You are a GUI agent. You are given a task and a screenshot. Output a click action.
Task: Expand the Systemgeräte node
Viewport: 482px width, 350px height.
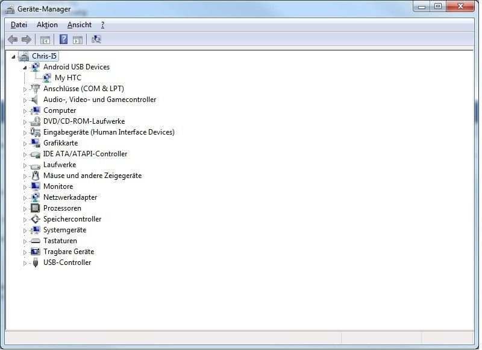(25, 231)
